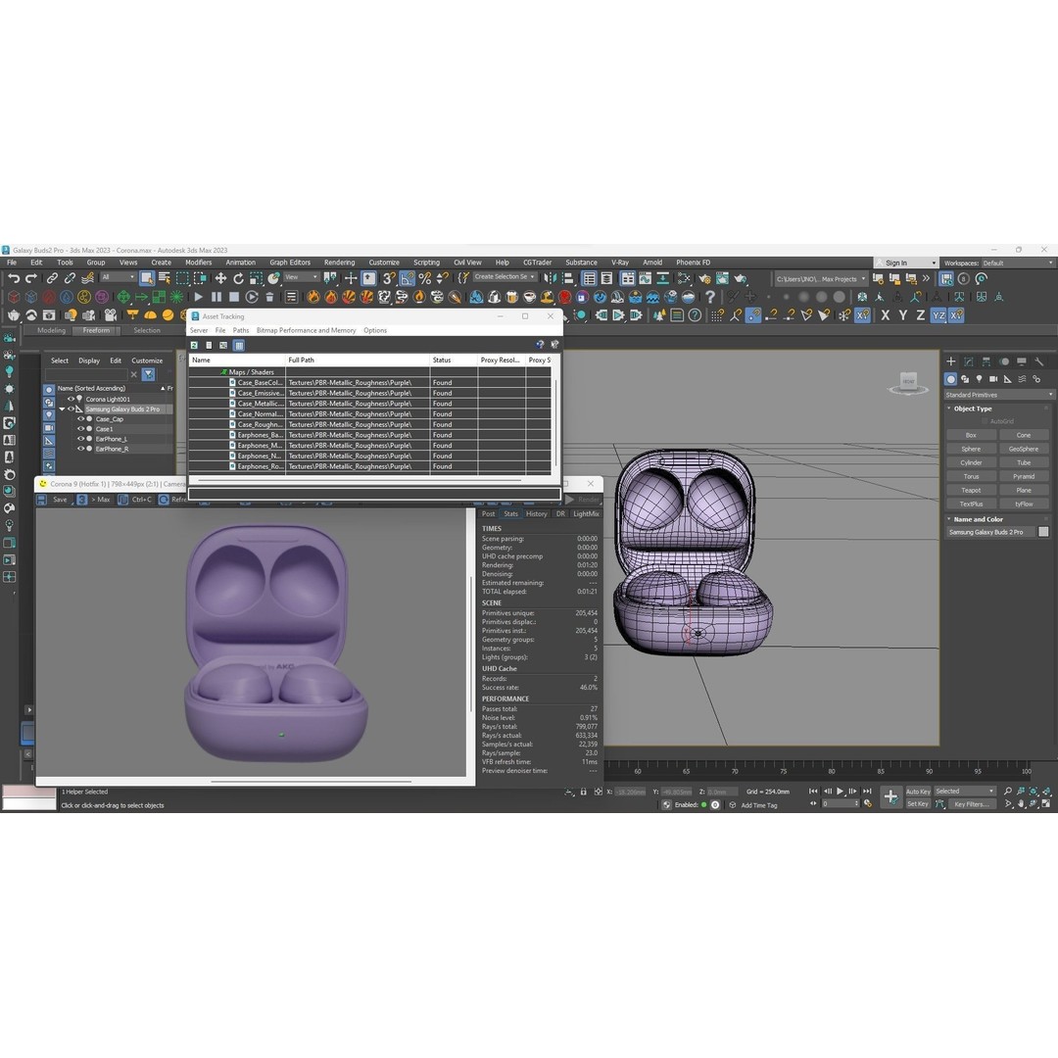Click the Zoom Extents All navigation icon

(1046, 792)
